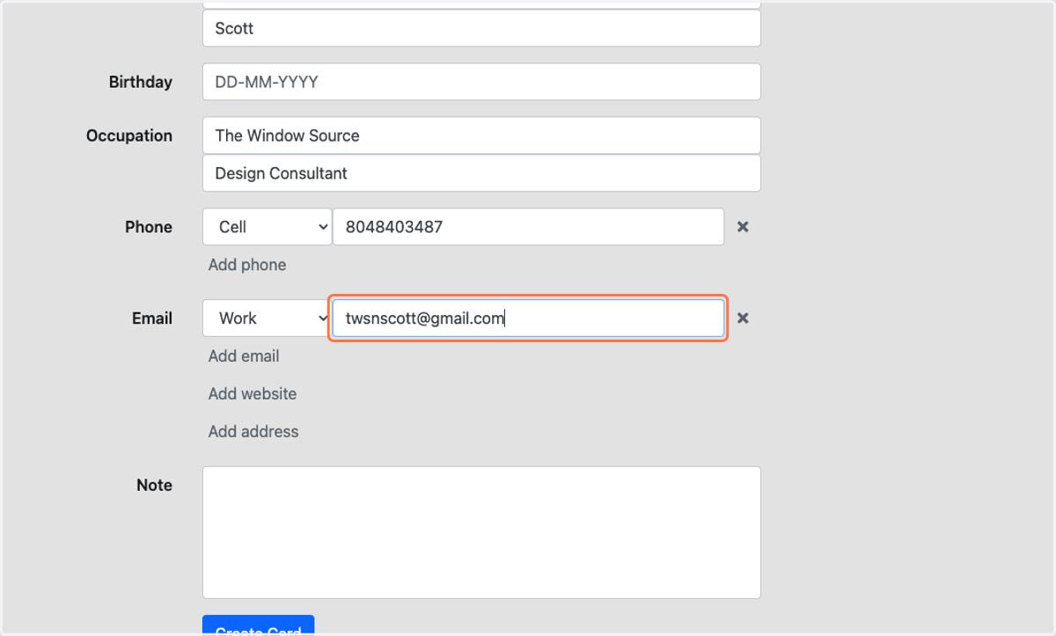Click the Birthday label
The height and width of the screenshot is (636, 1056).
[x=141, y=82]
